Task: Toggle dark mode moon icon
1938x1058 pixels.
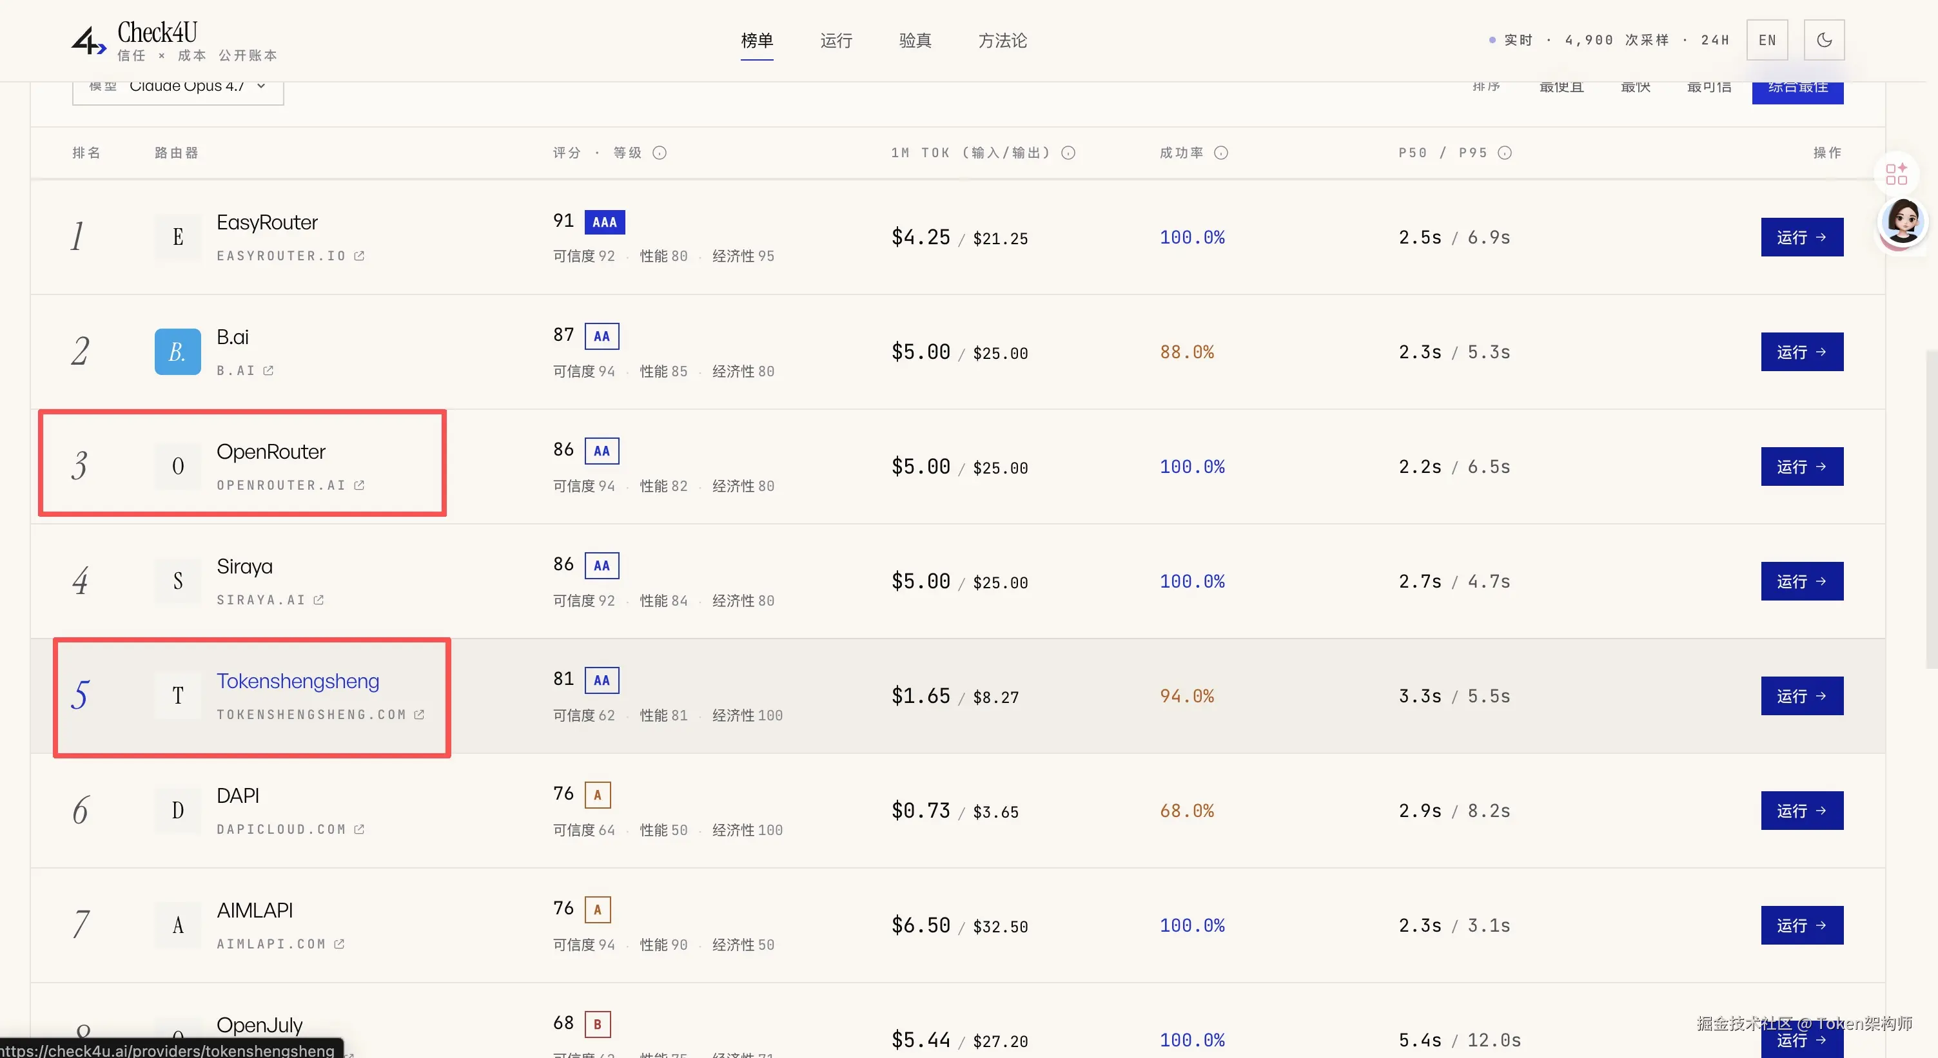Action: [x=1824, y=40]
